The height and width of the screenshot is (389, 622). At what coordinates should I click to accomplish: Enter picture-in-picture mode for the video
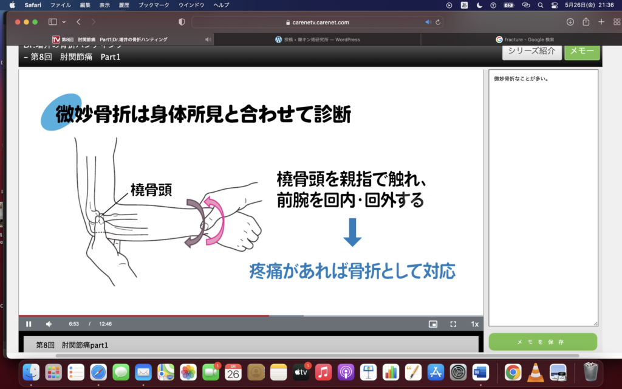433,324
